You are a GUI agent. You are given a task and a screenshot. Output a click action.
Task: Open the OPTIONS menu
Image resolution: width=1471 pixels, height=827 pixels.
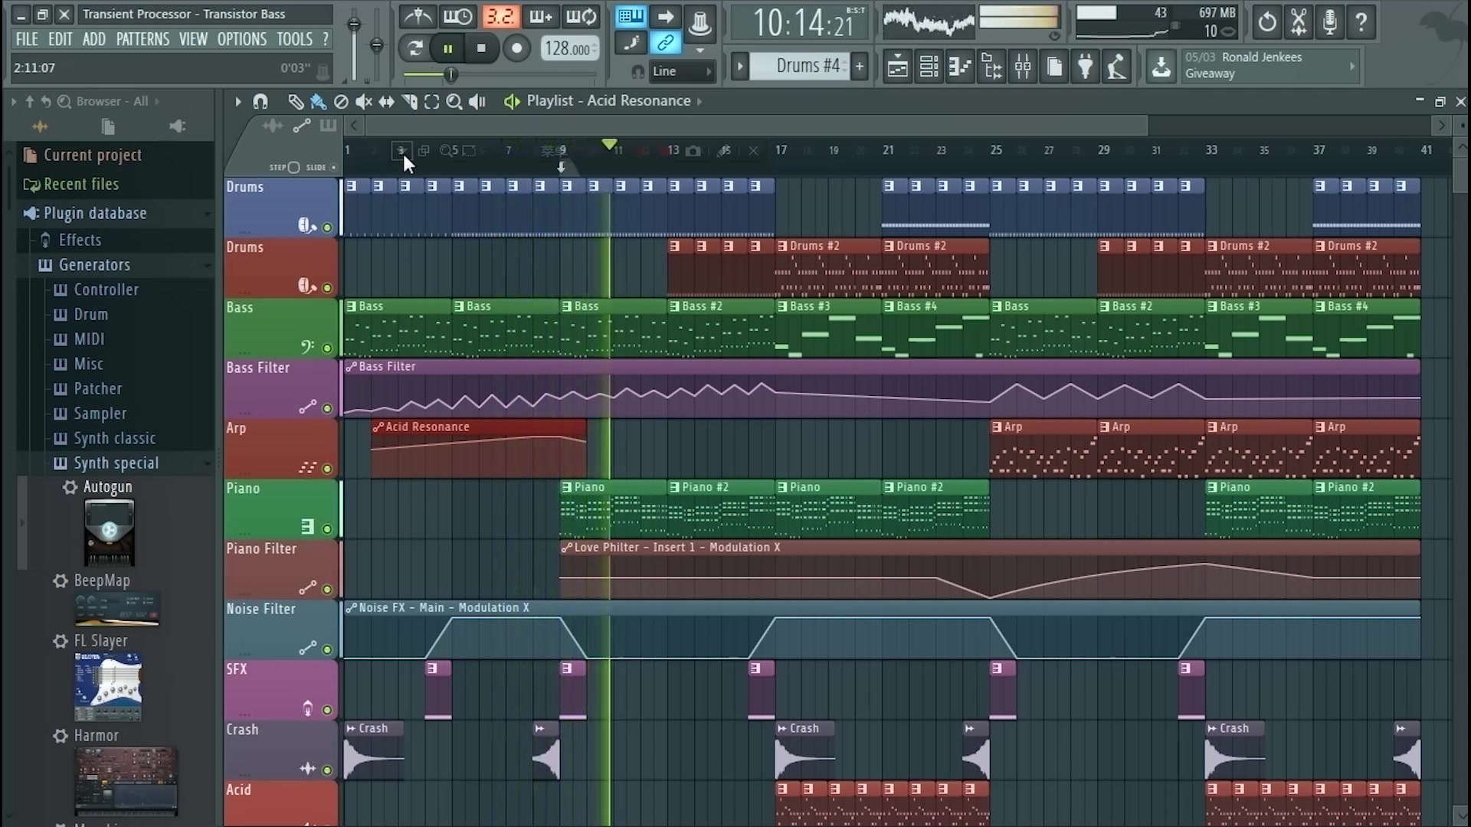tap(241, 39)
